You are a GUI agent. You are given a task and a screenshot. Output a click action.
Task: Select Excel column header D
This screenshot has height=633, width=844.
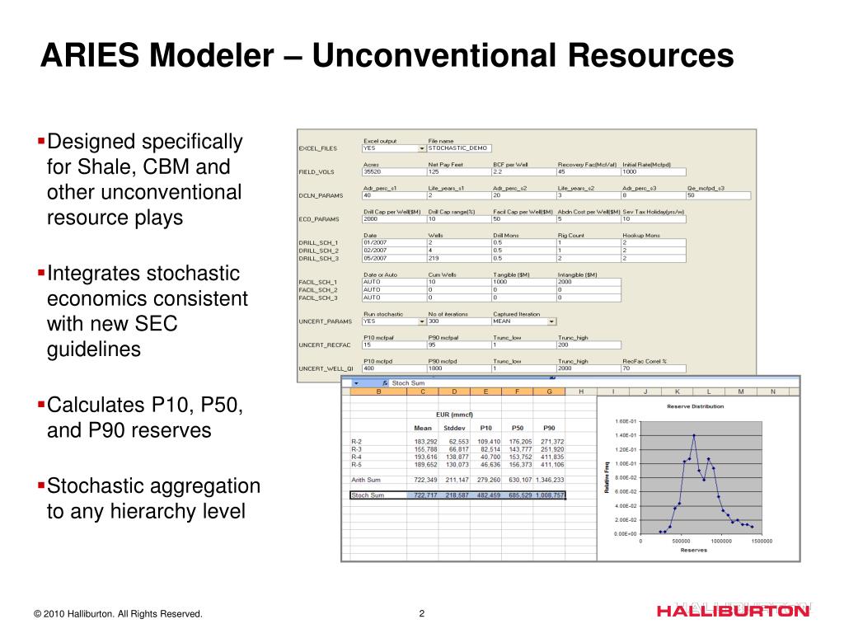click(454, 392)
